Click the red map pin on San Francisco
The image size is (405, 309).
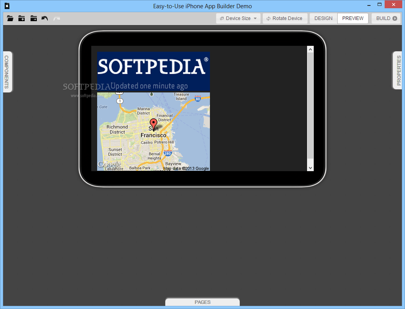tap(154, 125)
